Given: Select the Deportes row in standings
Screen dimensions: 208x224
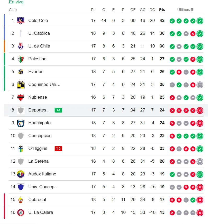Looking at the screenshot, I should click(x=106, y=110).
